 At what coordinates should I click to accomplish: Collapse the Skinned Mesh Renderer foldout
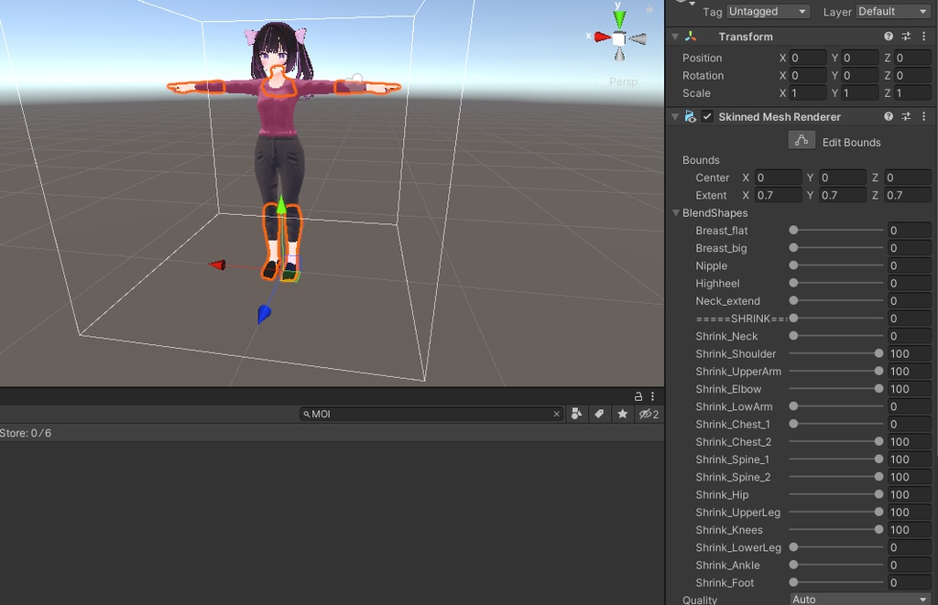675,116
